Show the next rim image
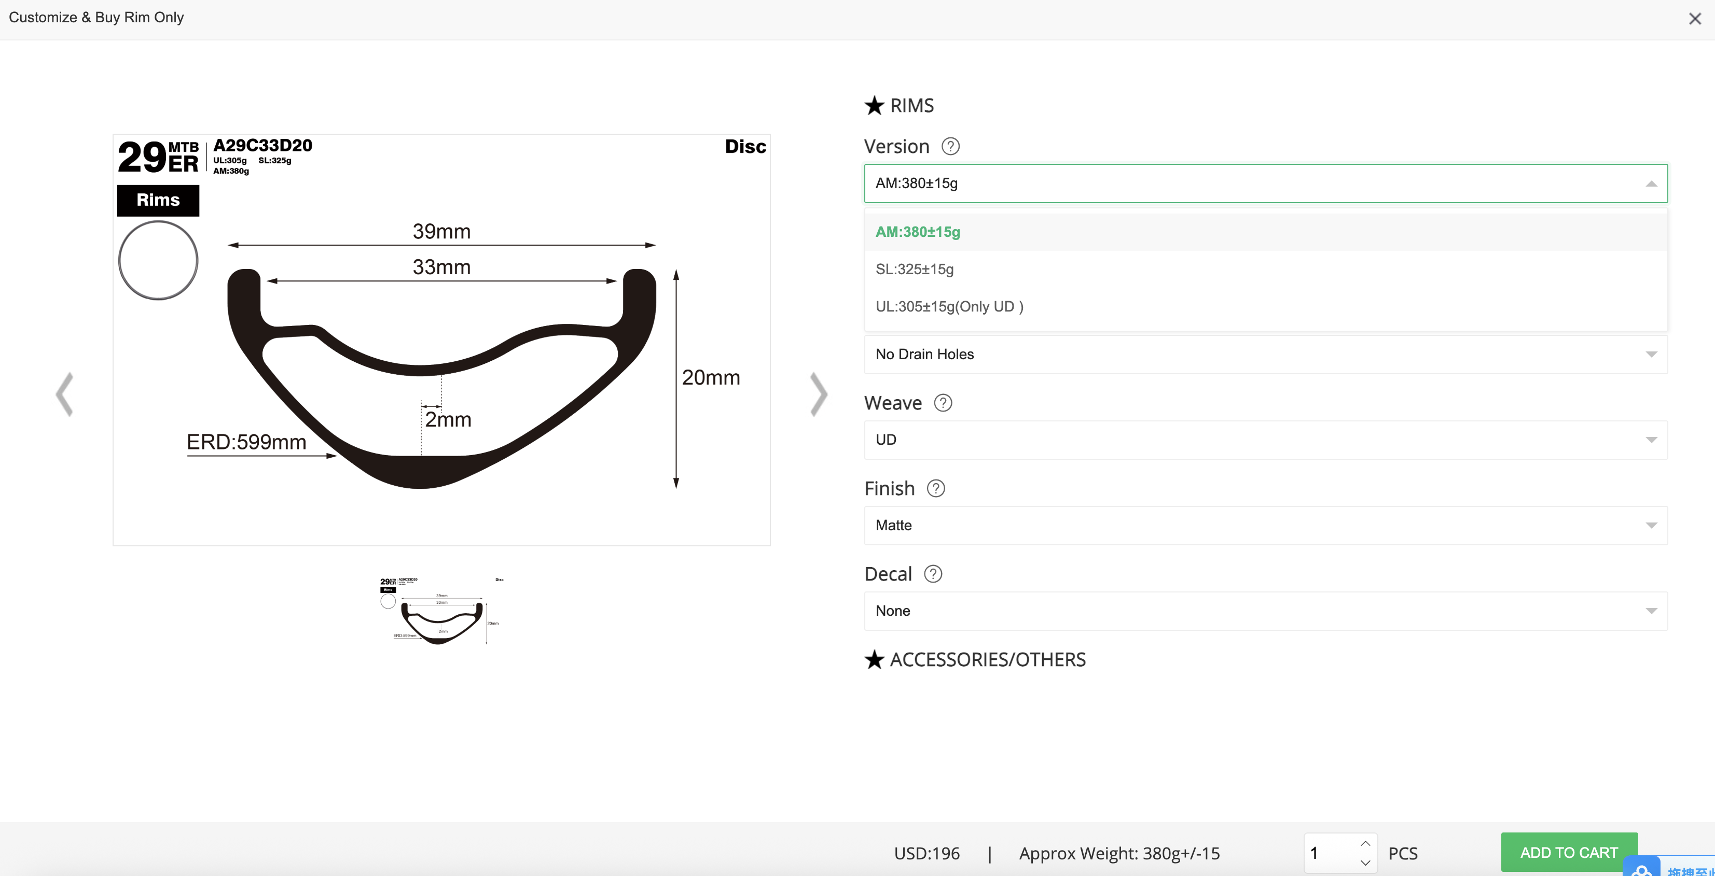 818,394
